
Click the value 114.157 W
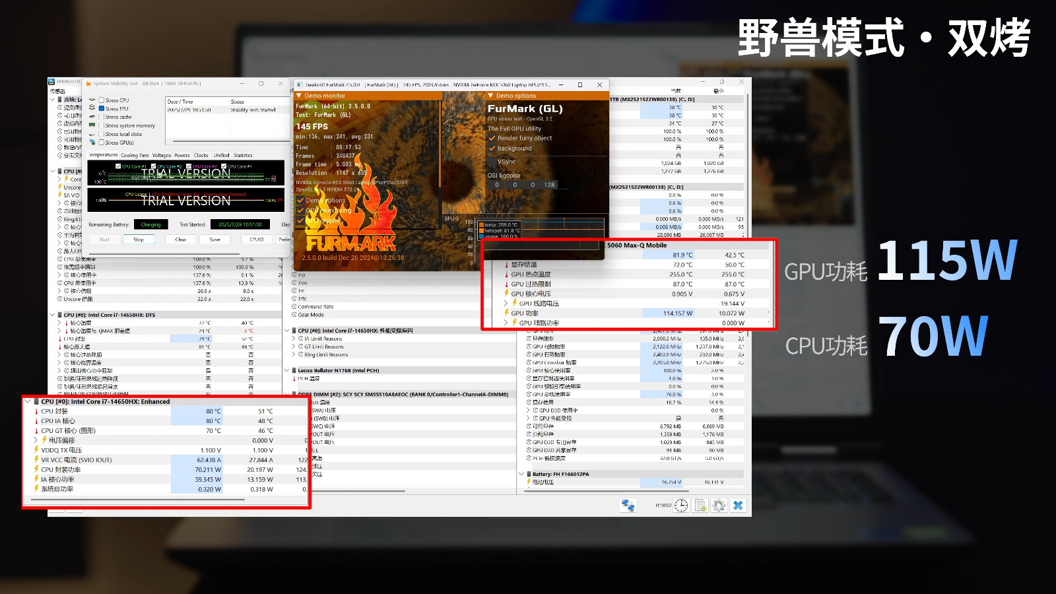click(x=678, y=313)
